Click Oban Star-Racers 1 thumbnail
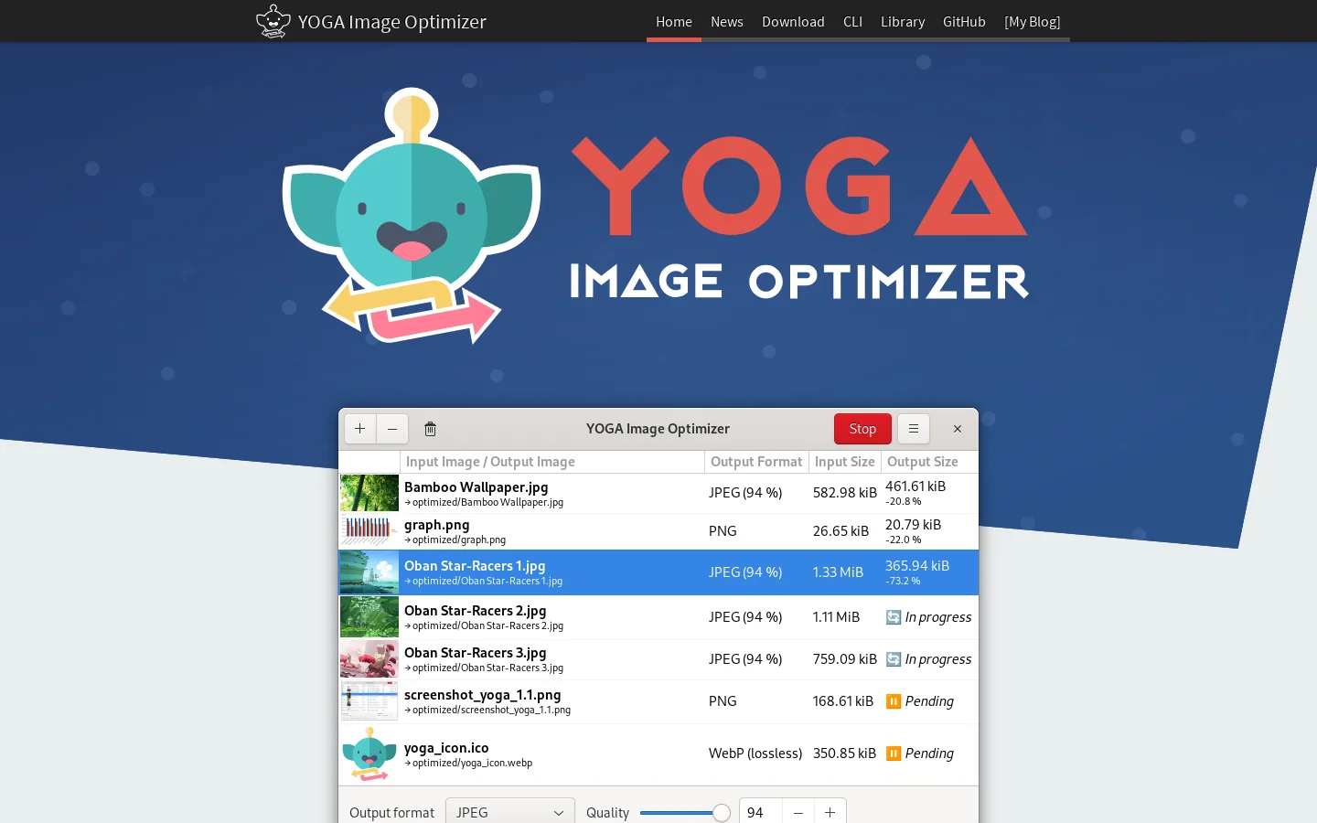 [x=369, y=572]
